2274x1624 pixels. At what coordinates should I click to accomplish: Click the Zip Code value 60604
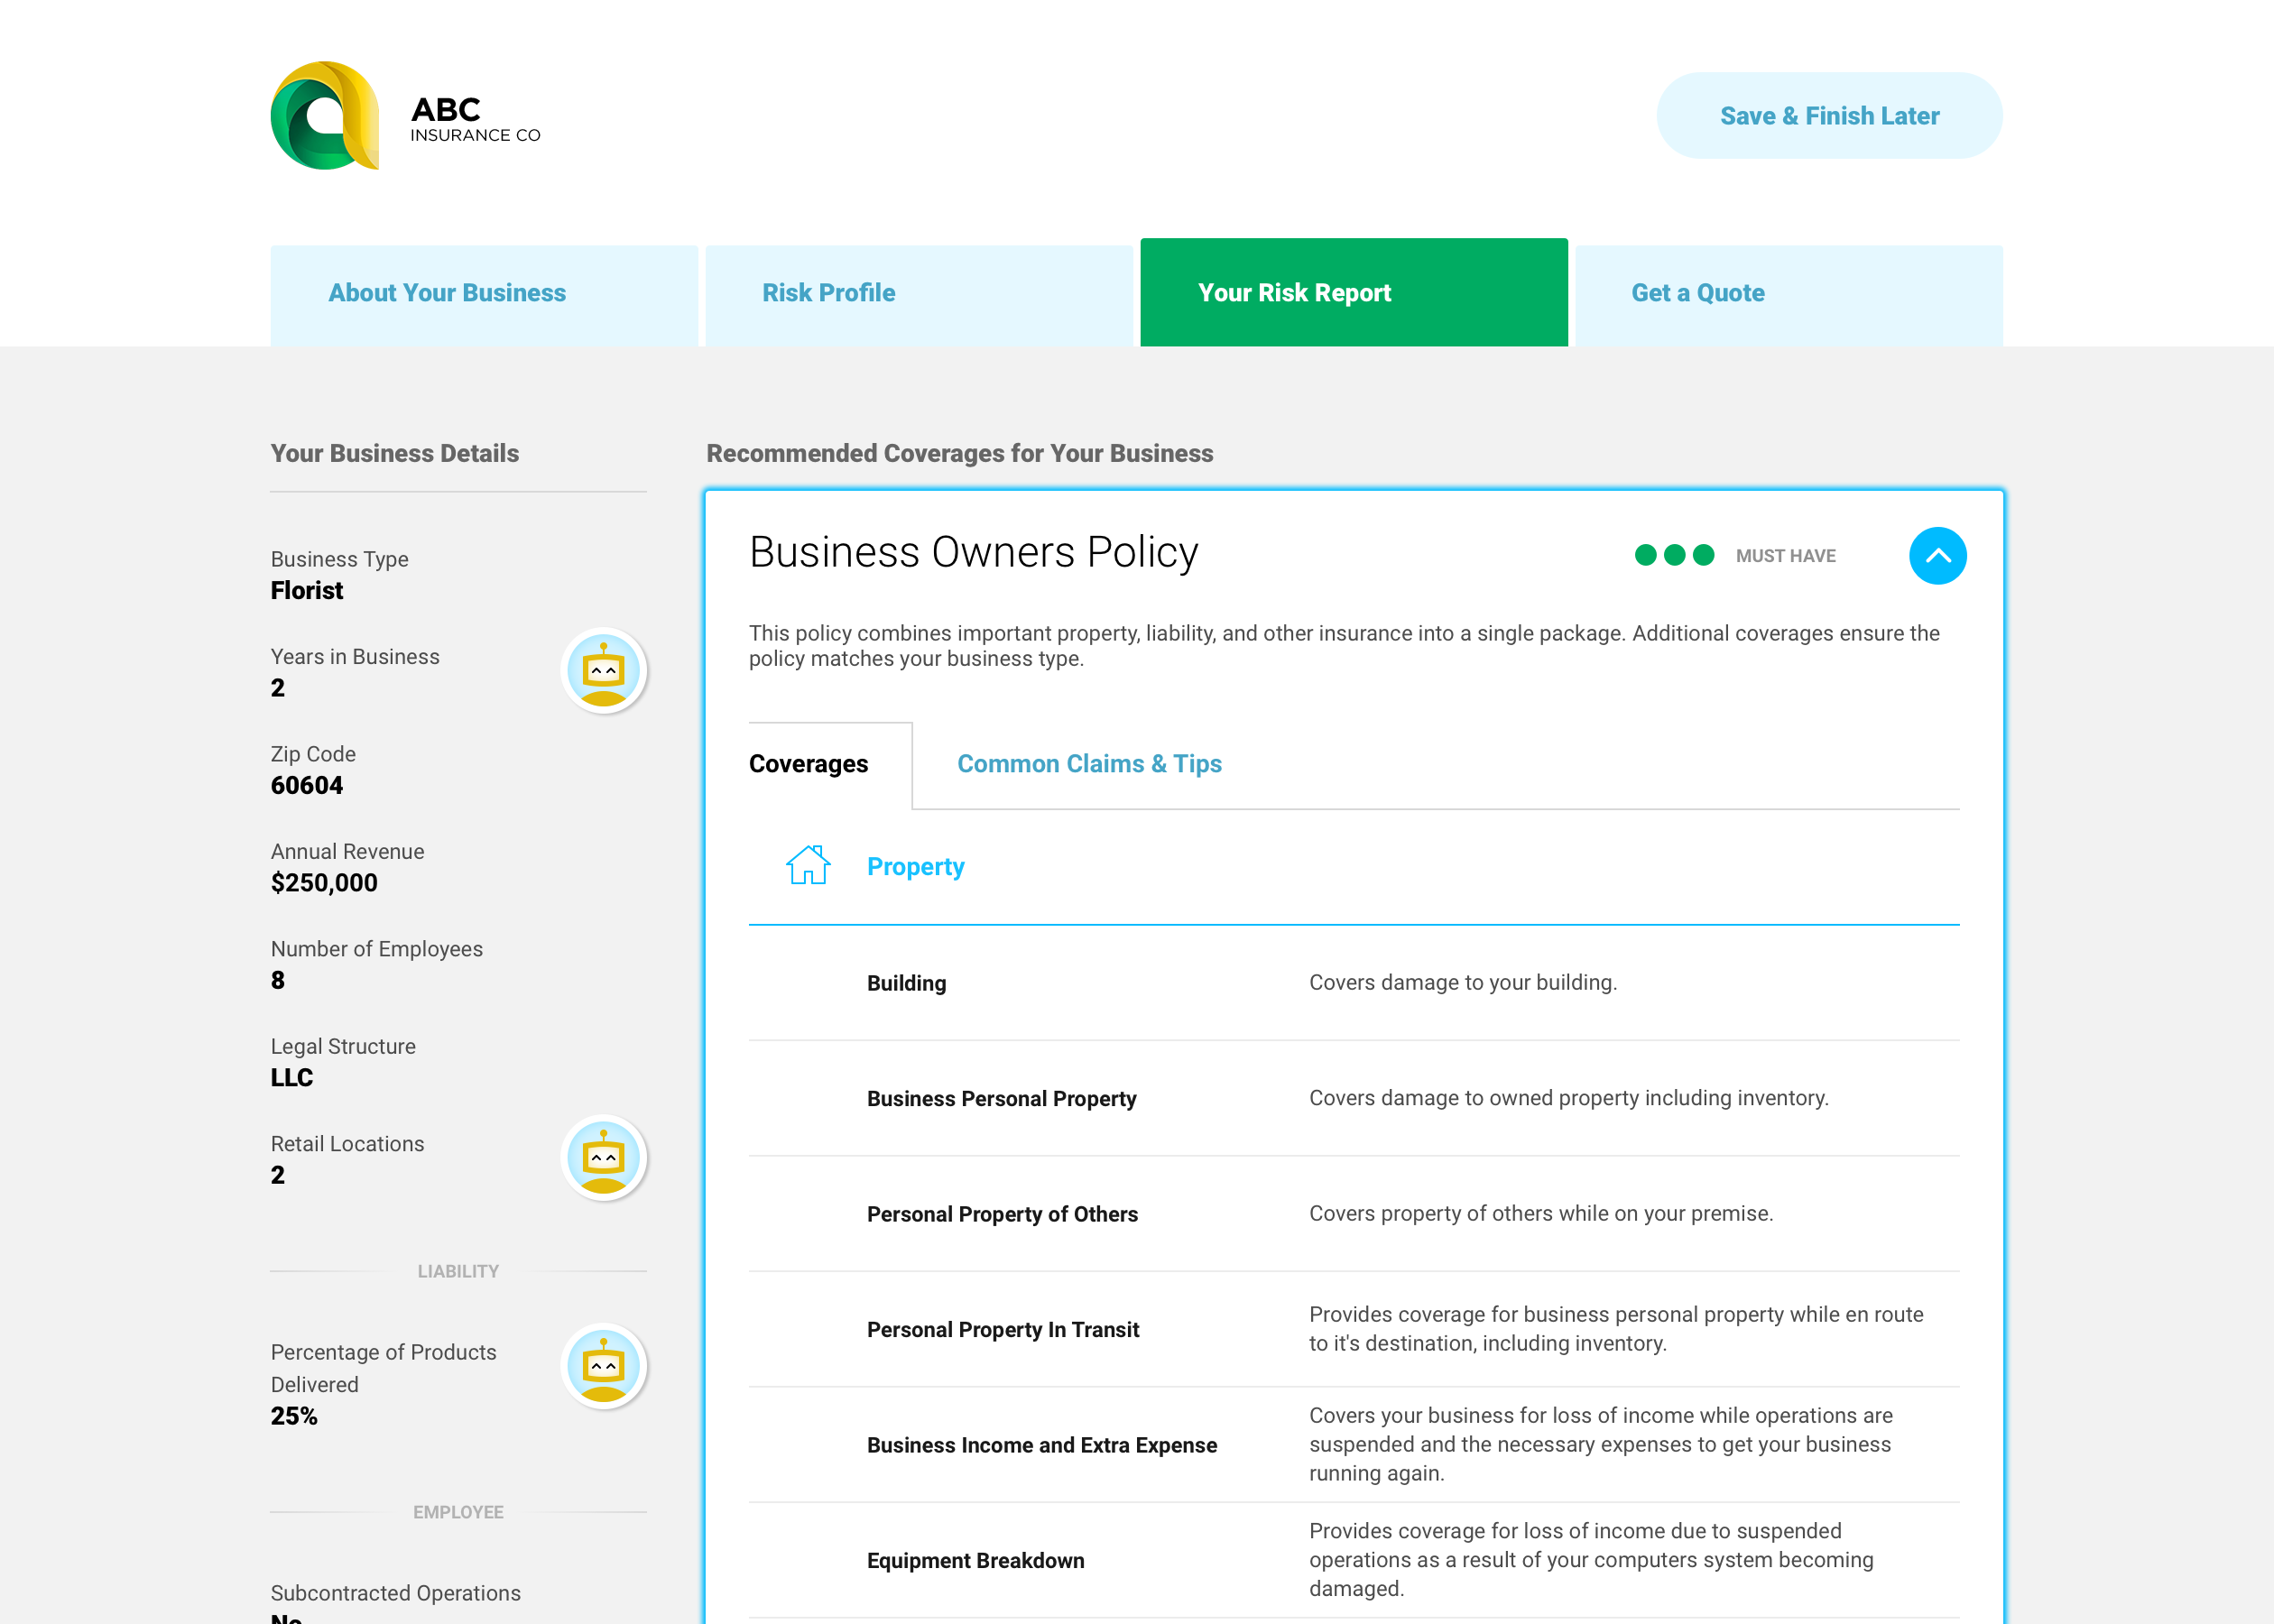307,786
